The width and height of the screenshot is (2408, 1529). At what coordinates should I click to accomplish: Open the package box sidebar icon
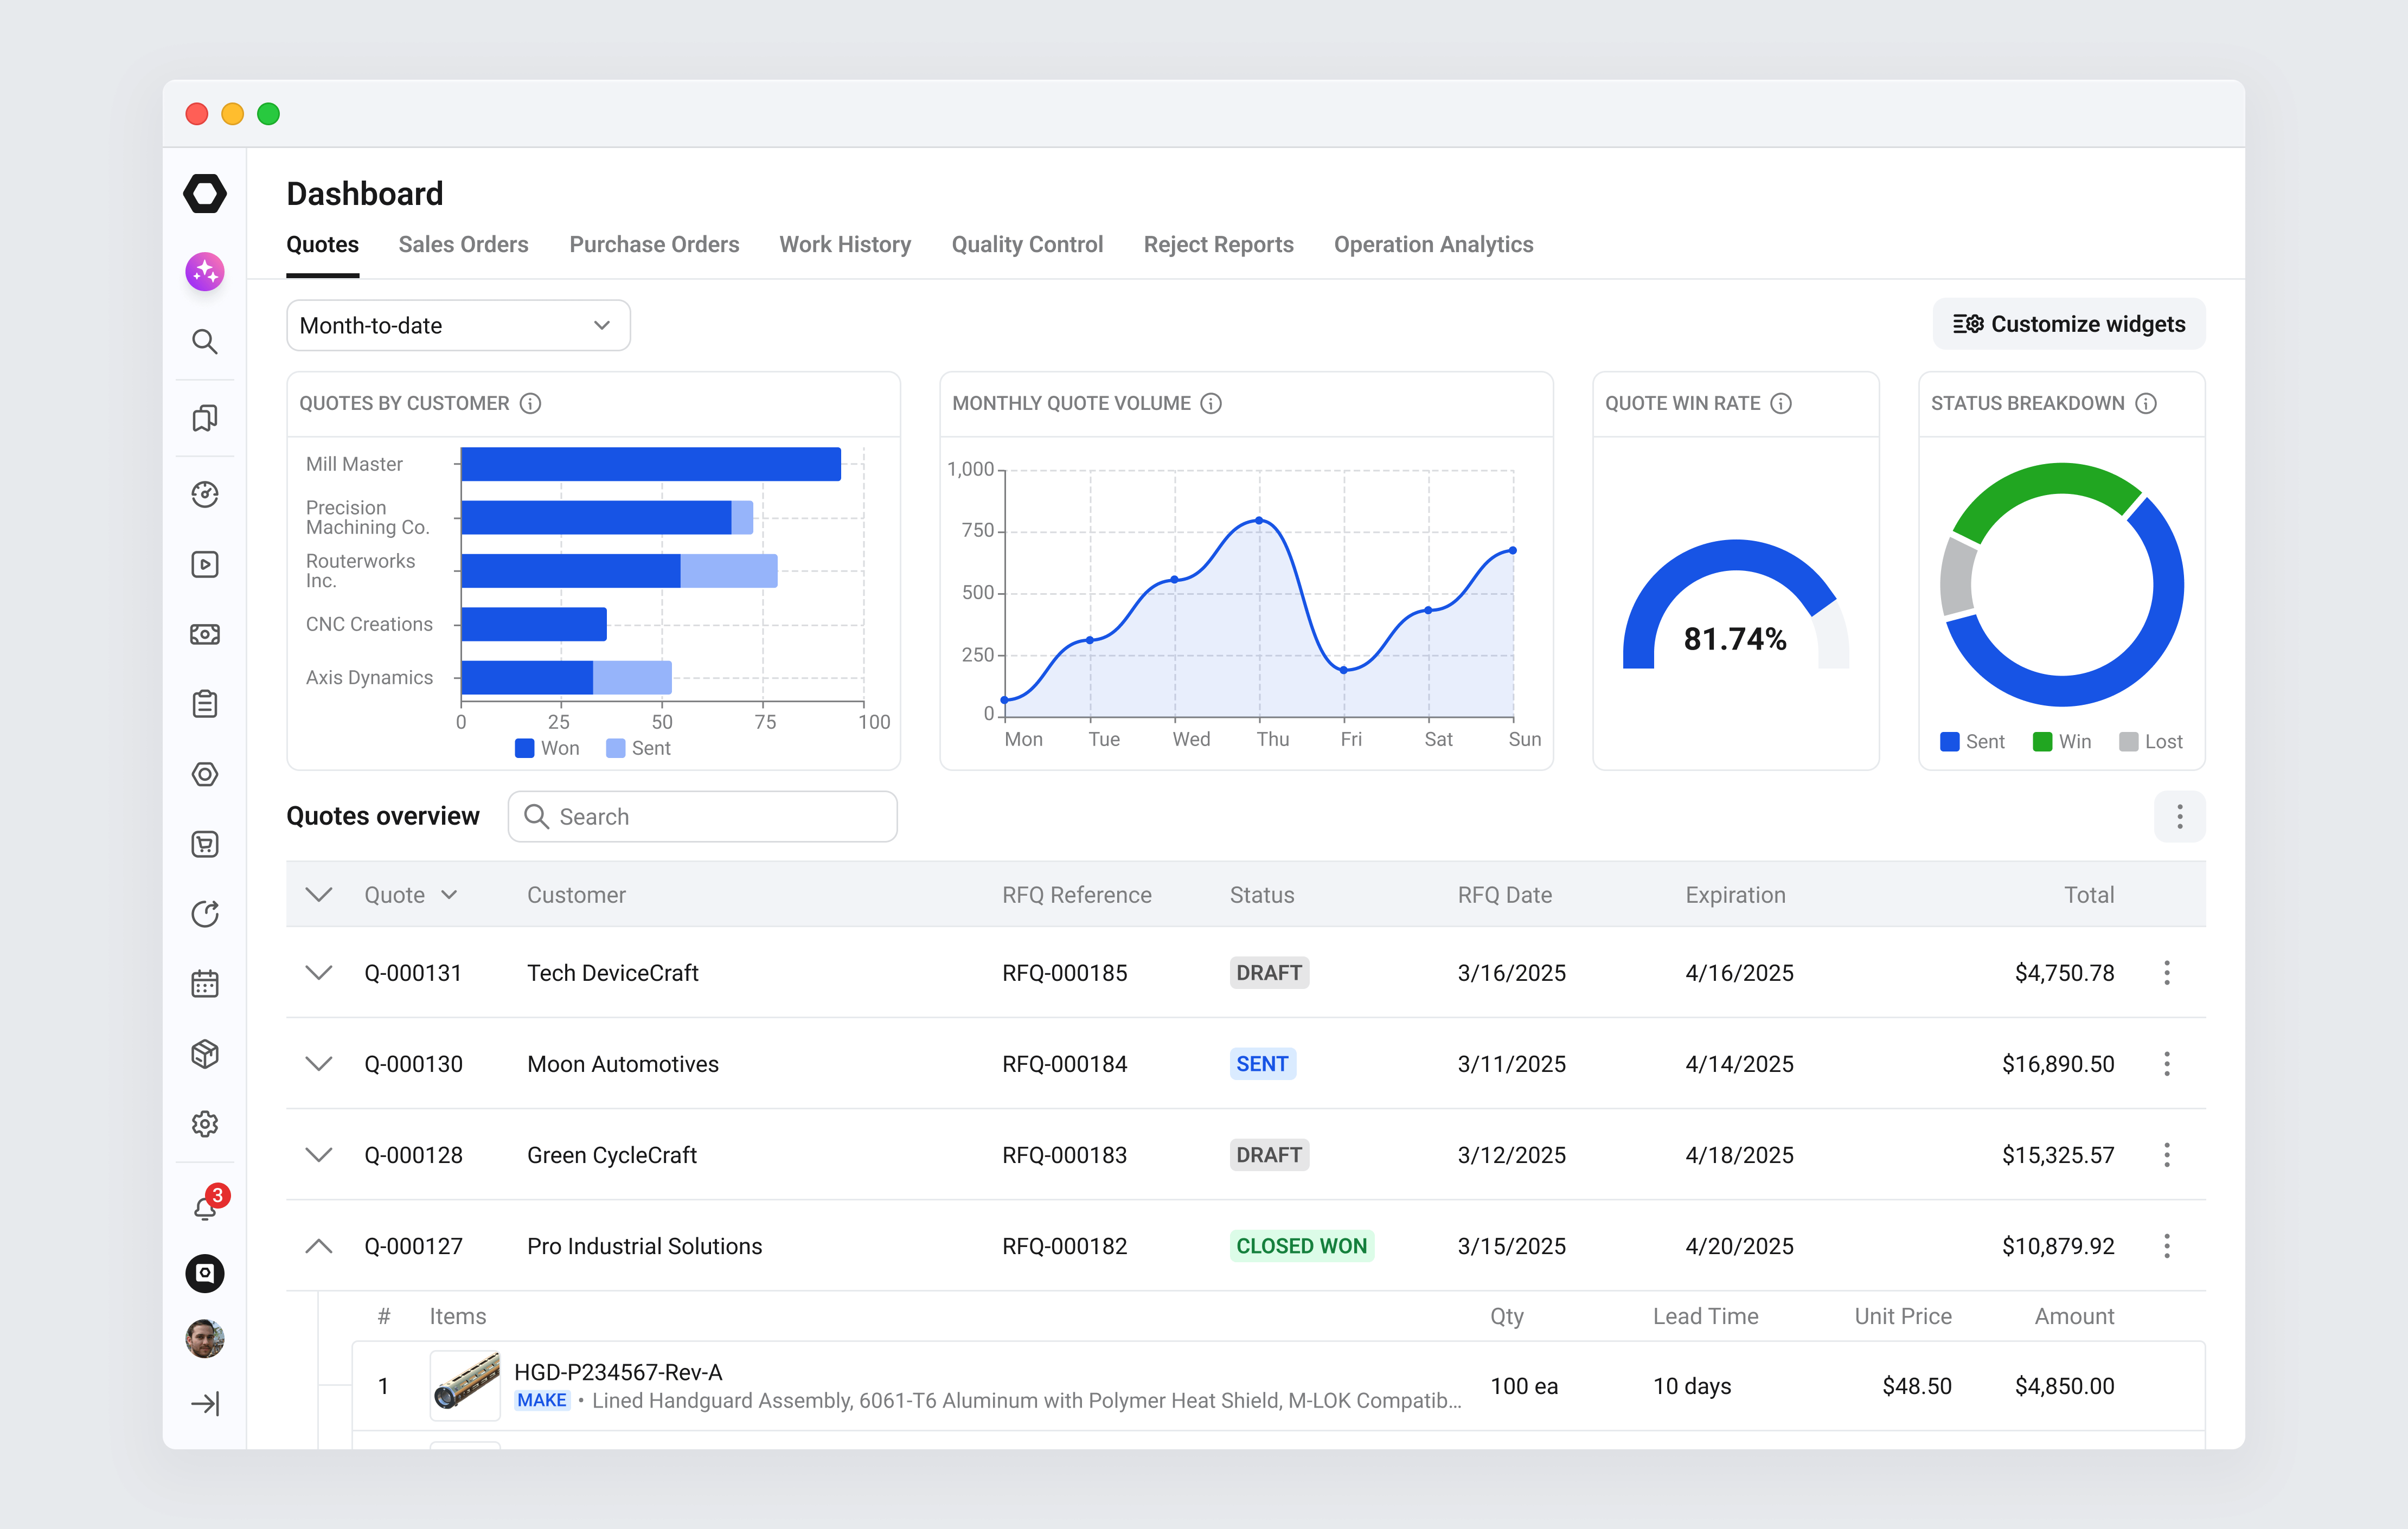pos(205,1054)
